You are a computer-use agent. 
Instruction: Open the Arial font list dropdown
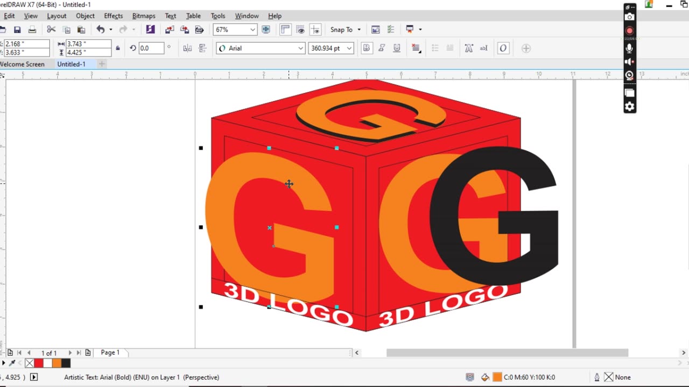click(300, 48)
